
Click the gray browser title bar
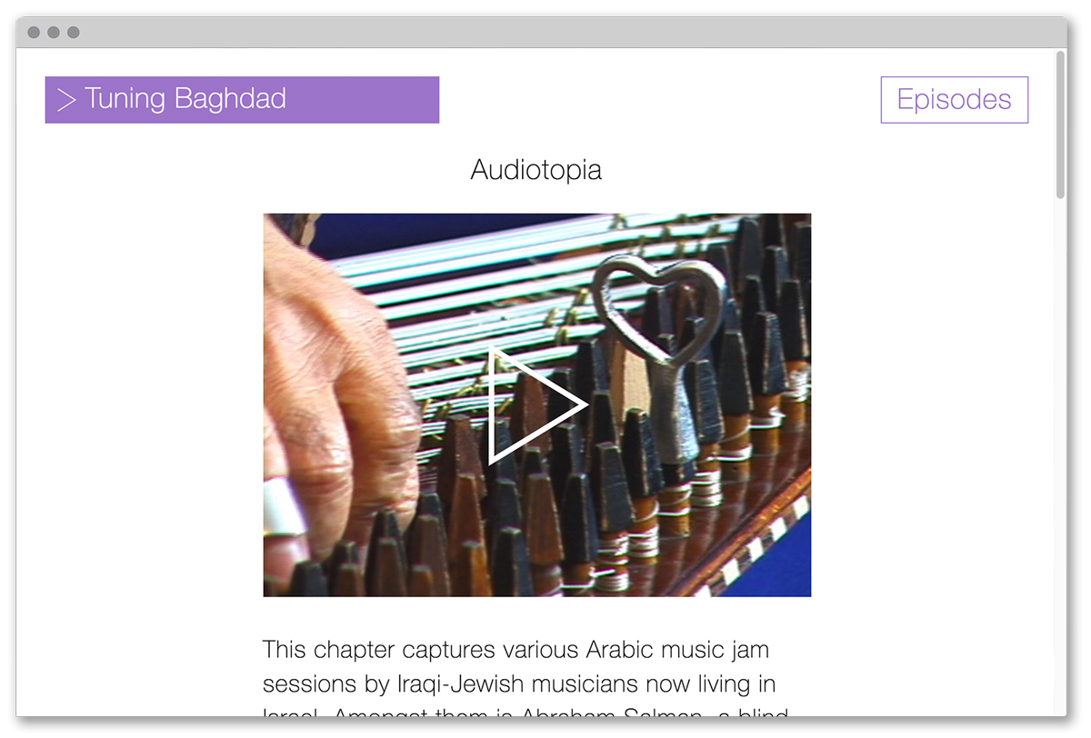(545, 33)
